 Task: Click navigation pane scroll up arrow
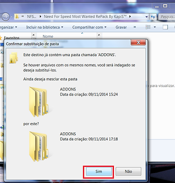tap(34, 35)
